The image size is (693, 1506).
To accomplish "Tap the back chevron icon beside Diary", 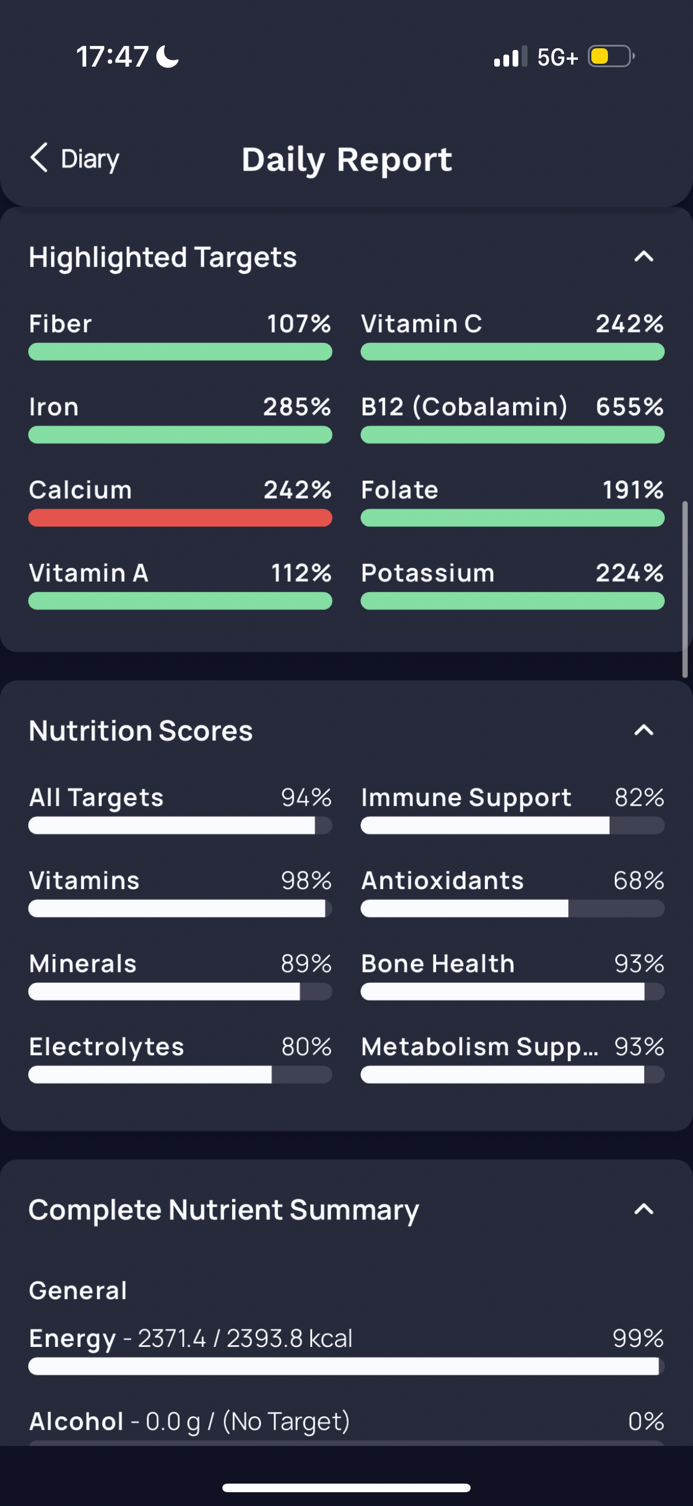I will [x=38, y=158].
